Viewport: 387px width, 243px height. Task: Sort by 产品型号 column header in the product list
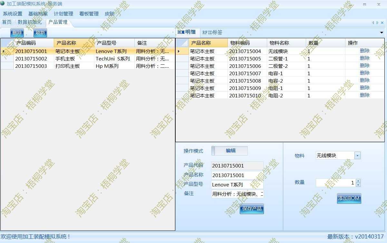coord(114,43)
